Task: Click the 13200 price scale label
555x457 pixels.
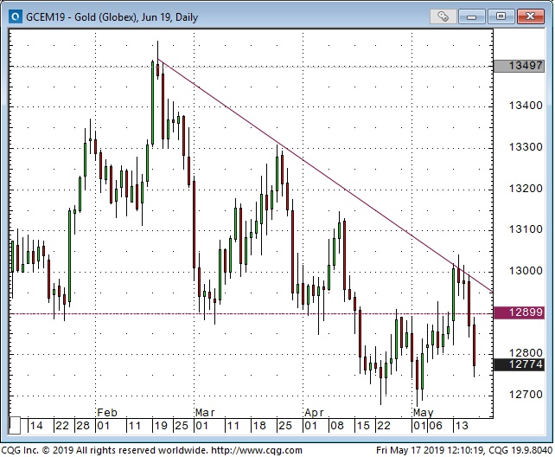Action: [526, 189]
